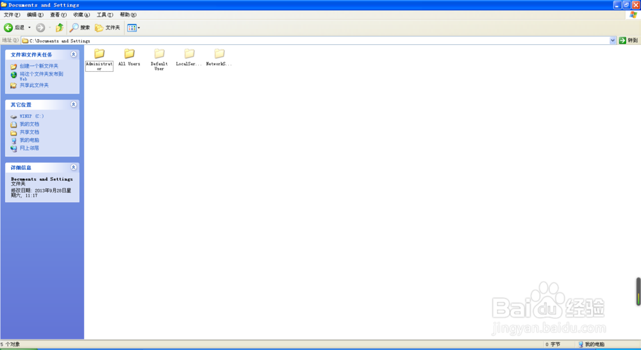Click 共享此文件夹 link
Screen dimensions: 641x350
click(x=34, y=85)
